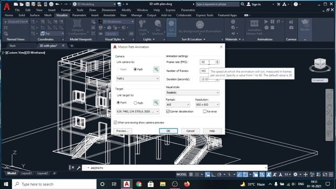This screenshot has height=189, width=336.
Task: Click the Clean Screen icon in status bar
Action: (x=325, y=174)
